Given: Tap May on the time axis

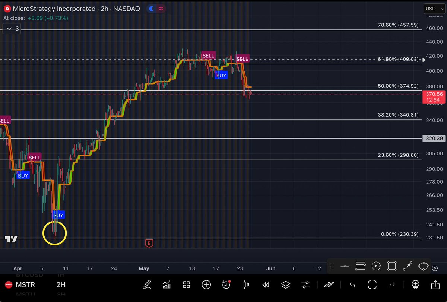Looking at the screenshot, I should point(144,268).
